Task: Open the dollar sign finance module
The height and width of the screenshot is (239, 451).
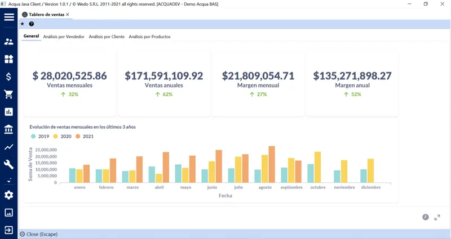Action: (x=9, y=76)
